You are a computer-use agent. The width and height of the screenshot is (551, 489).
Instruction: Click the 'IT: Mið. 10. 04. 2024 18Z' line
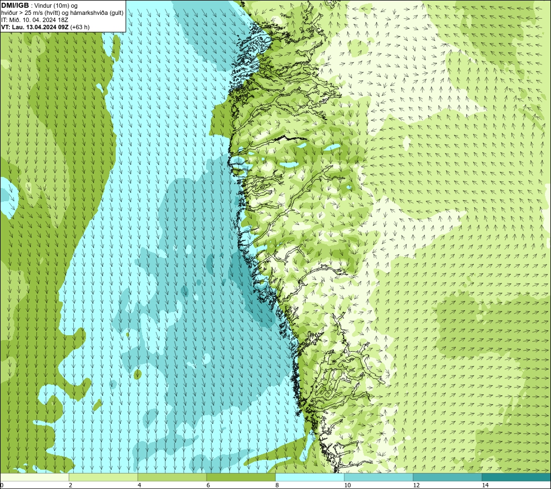pyautogui.click(x=34, y=20)
